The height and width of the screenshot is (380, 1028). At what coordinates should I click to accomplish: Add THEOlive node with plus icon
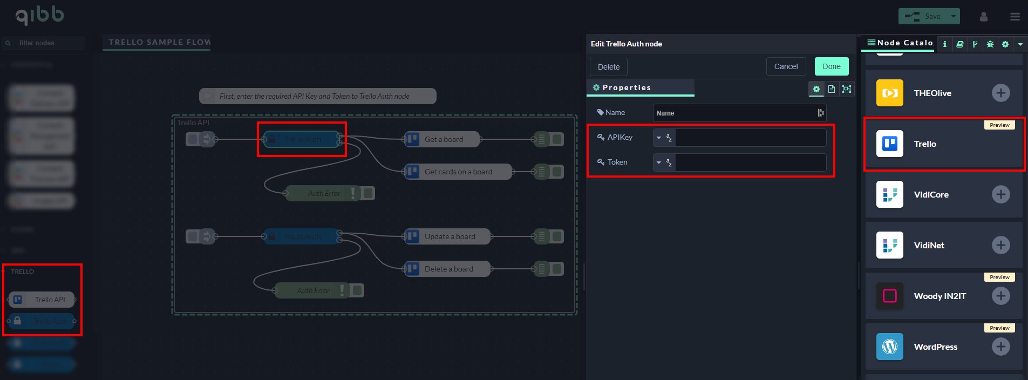click(1000, 93)
